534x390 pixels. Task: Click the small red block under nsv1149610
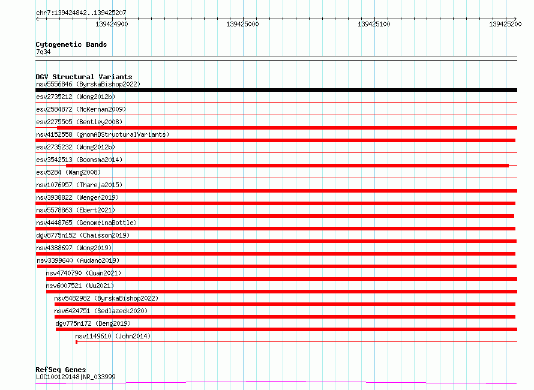click(76, 342)
